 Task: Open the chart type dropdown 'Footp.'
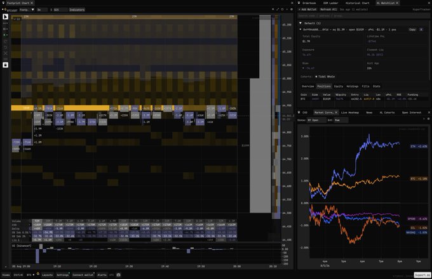(27, 10)
